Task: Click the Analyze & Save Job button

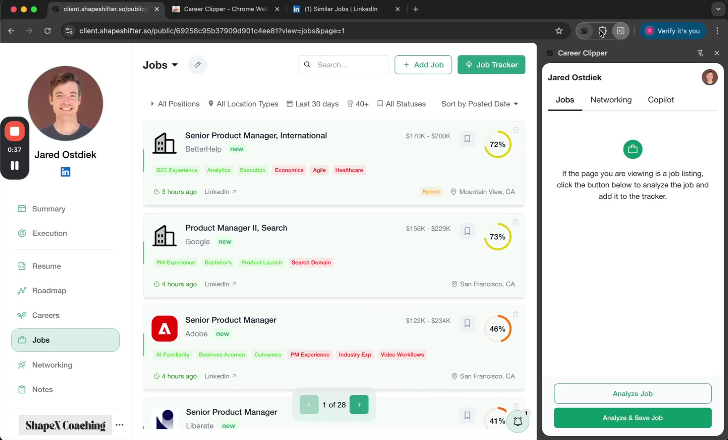Action: [633, 418]
